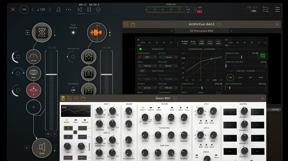Open the LP/HP filter node
Screen dimensions: 288x161
pos(34,57)
